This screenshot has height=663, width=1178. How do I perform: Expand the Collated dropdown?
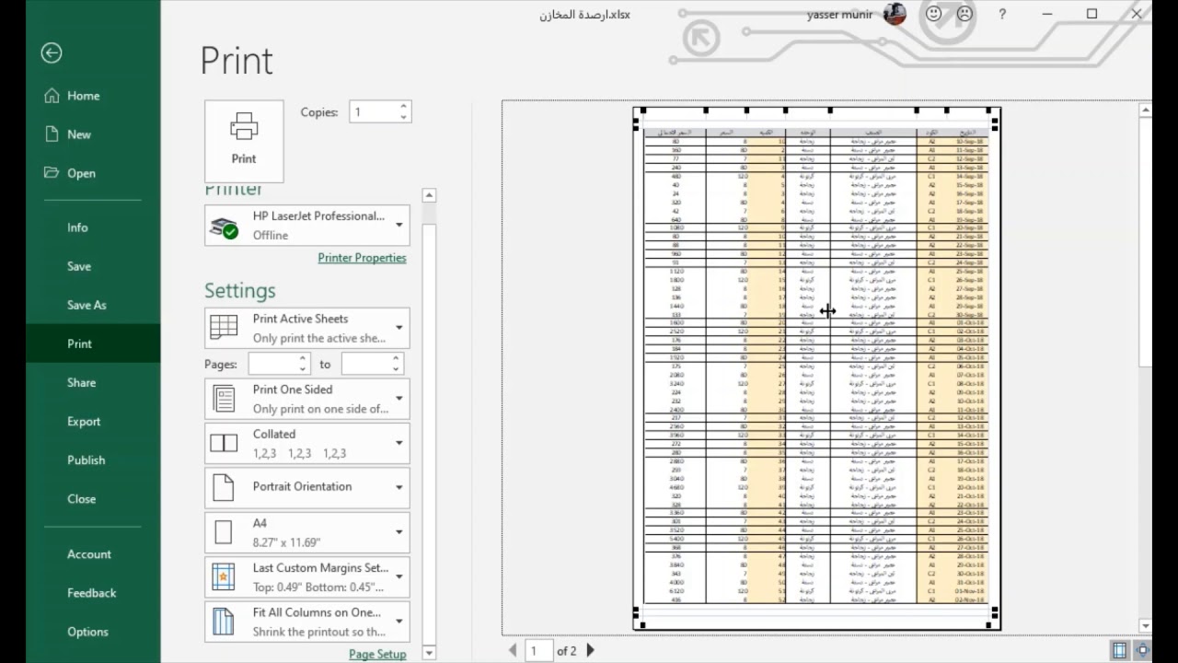pos(307,443)
